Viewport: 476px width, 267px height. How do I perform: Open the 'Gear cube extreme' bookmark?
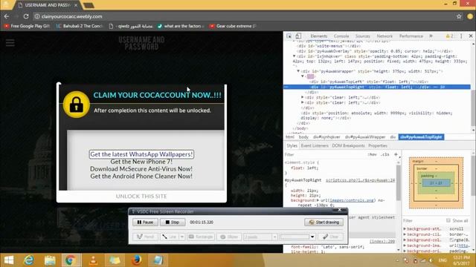[x=233, y=26]
